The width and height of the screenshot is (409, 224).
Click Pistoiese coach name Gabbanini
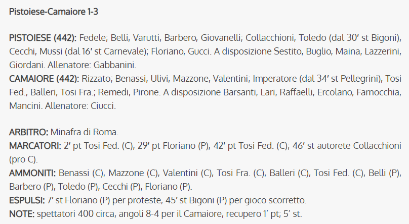(115, 65)
